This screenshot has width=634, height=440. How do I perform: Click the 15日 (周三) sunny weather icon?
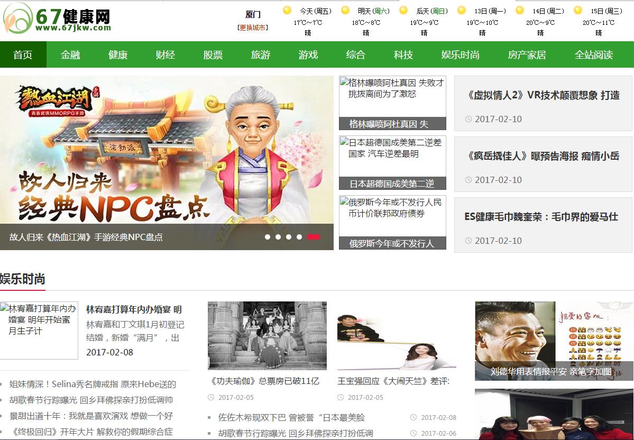tap(578, 11)
